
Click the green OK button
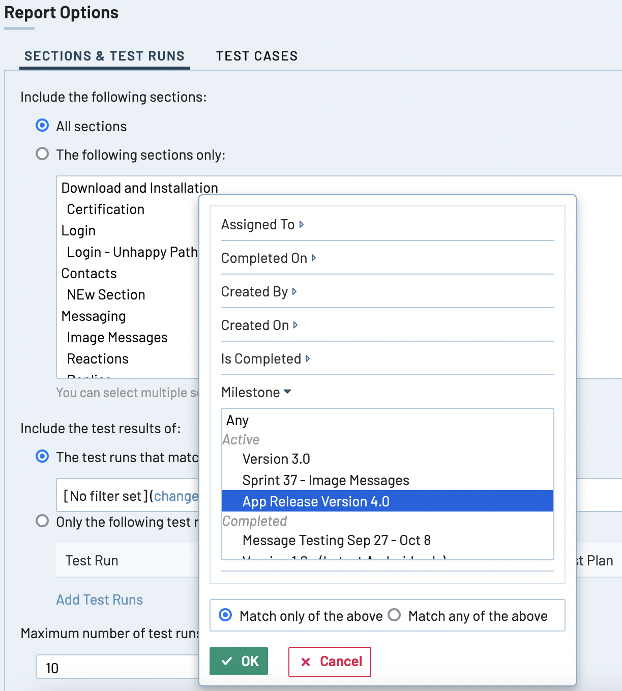pyautogui.click(x=239, y=661)
